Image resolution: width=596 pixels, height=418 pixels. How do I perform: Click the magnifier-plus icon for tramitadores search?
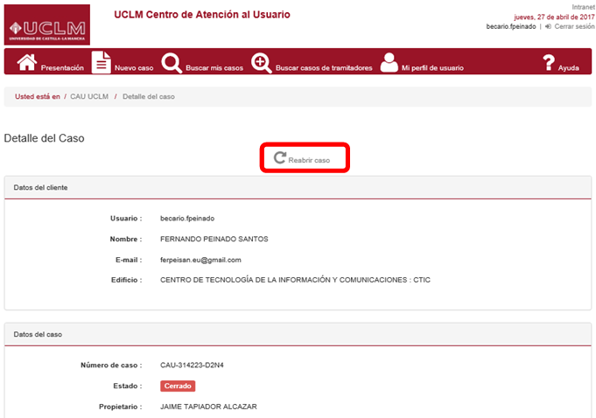(261, 63)
